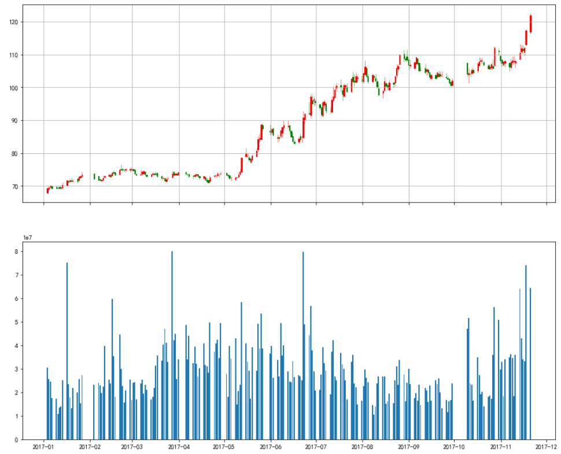Click the 2017-12 date axis label
Screen dimensions: 561x454
click(x=546, y=447)
